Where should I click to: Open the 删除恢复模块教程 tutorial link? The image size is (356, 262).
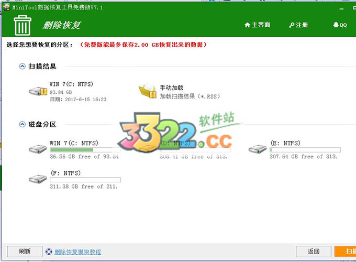pos(77,252)
